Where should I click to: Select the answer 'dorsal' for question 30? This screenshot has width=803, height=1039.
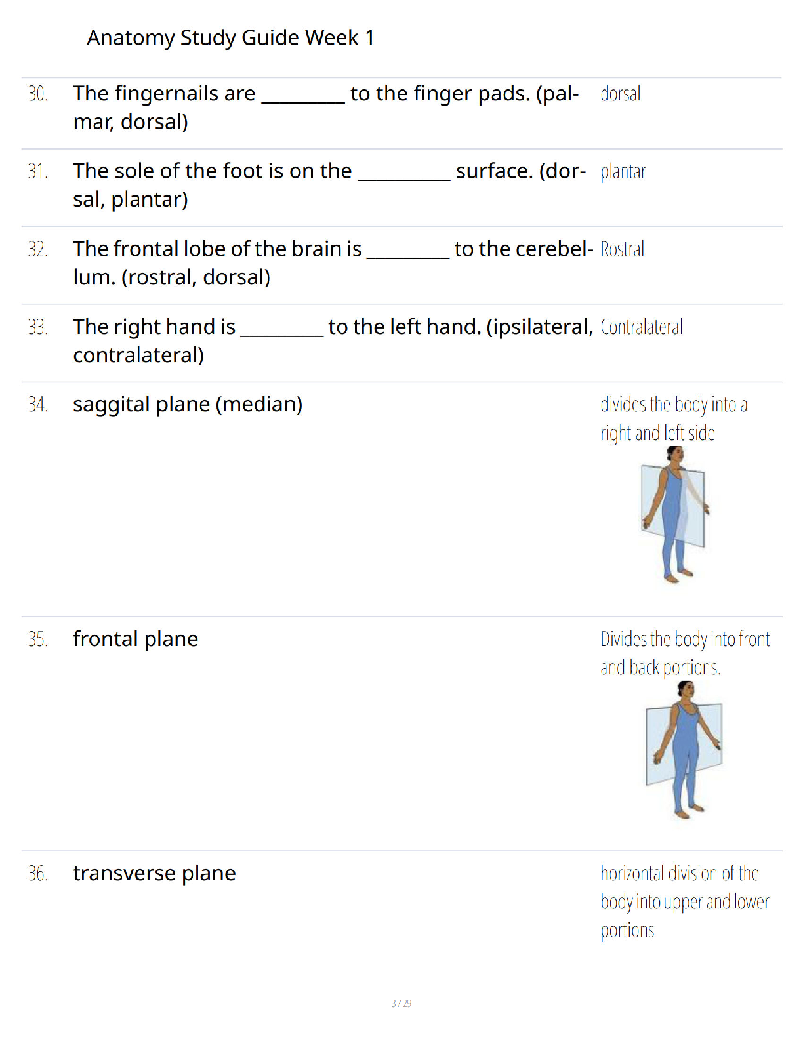(620, 94)
